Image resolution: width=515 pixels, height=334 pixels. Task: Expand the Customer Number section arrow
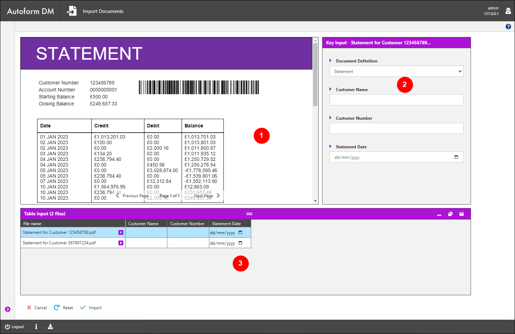coord(331,118)
